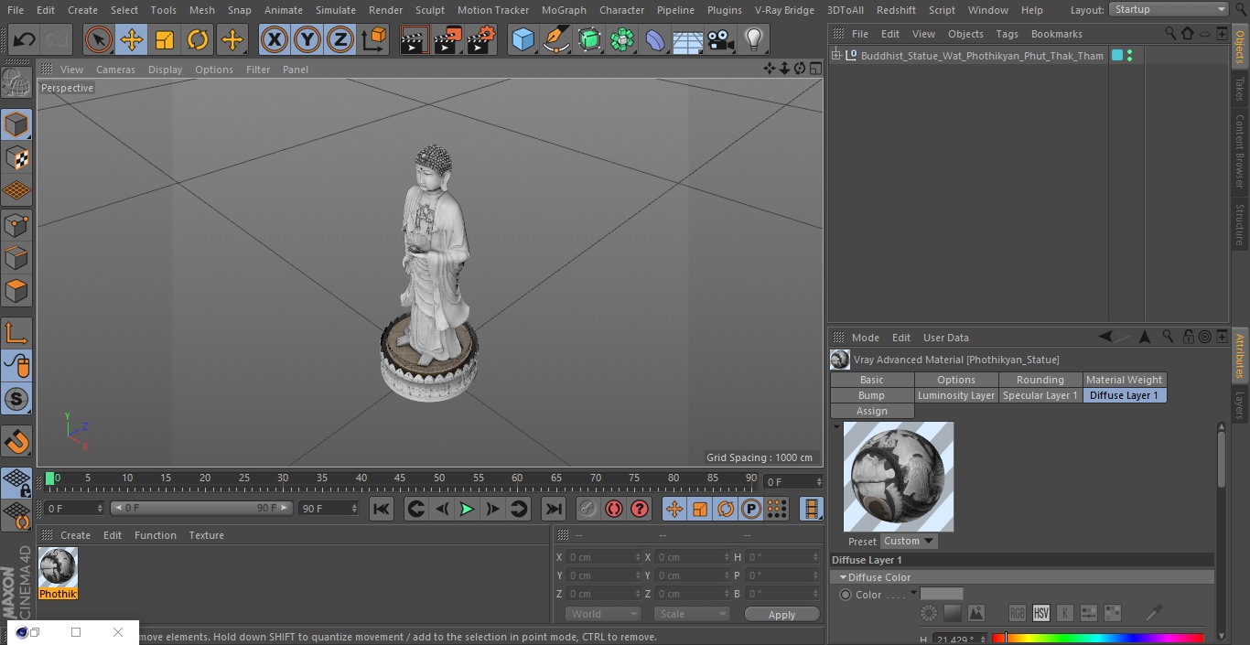The width and height of the screenshot is (1250, 645).
Task: Click Render to Picture Viewer icon
Action: (x=447, y=39)
